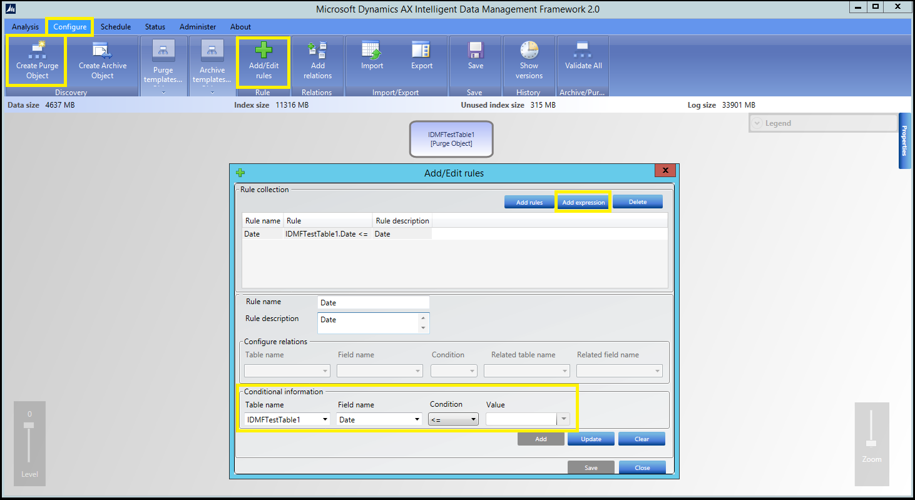Click the Export ribbon icon
Screen dimensions: 915x500
[421, 50]
